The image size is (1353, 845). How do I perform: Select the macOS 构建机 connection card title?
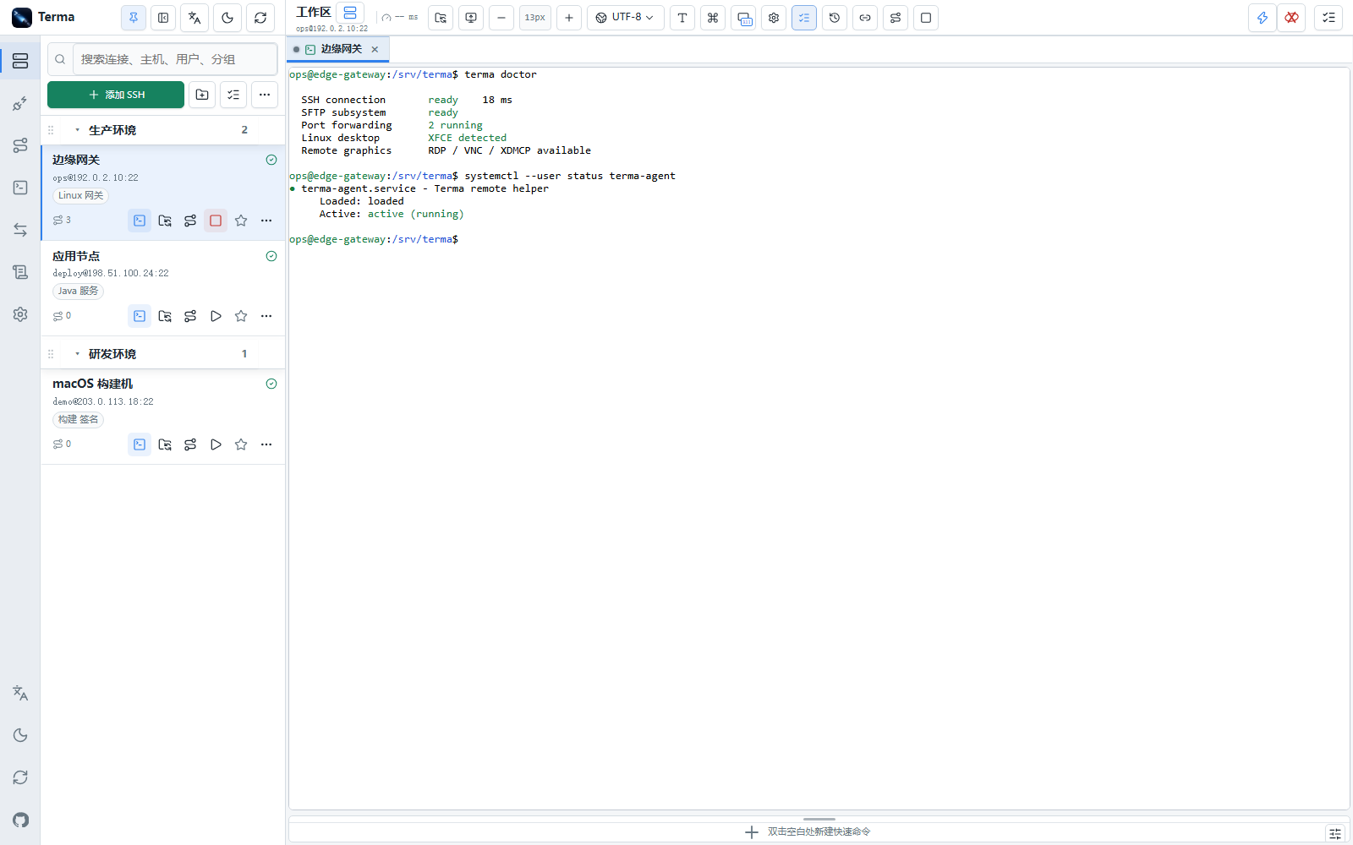pos(93,384)
